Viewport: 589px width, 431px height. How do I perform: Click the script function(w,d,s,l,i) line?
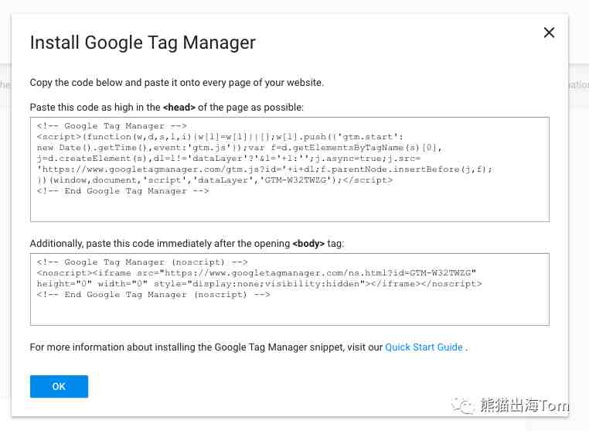220,136
